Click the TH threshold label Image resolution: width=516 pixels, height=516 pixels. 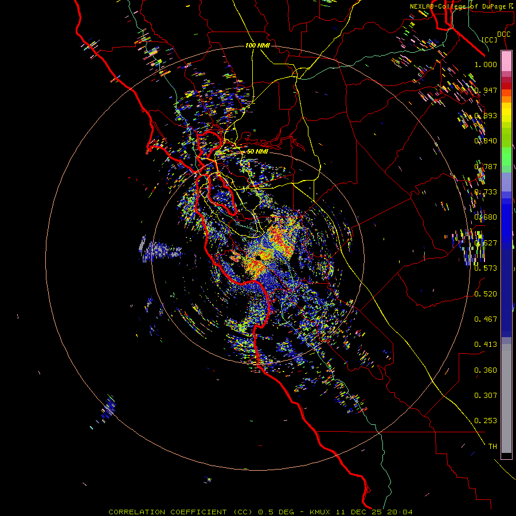[492, 447]
